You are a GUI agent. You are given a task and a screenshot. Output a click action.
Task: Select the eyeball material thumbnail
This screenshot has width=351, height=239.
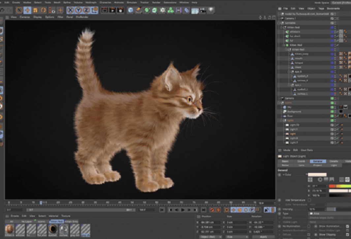point(53,229)
